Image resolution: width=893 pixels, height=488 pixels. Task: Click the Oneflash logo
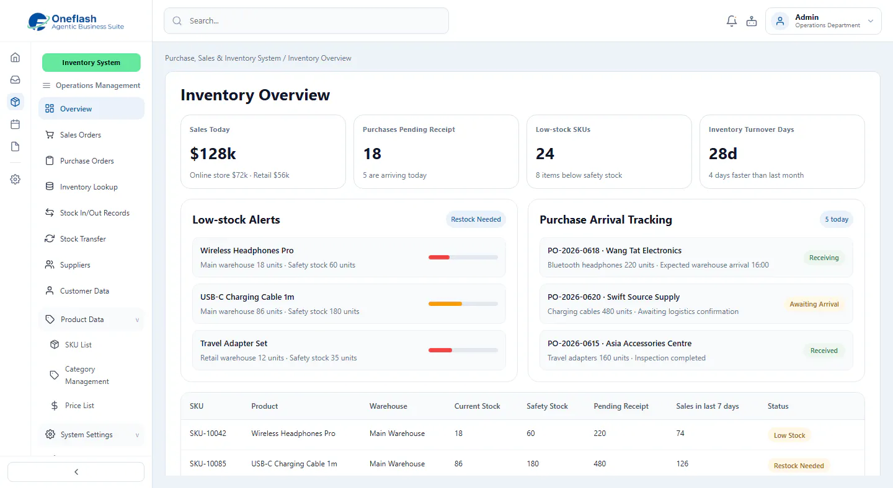click(x=76, y=22)
